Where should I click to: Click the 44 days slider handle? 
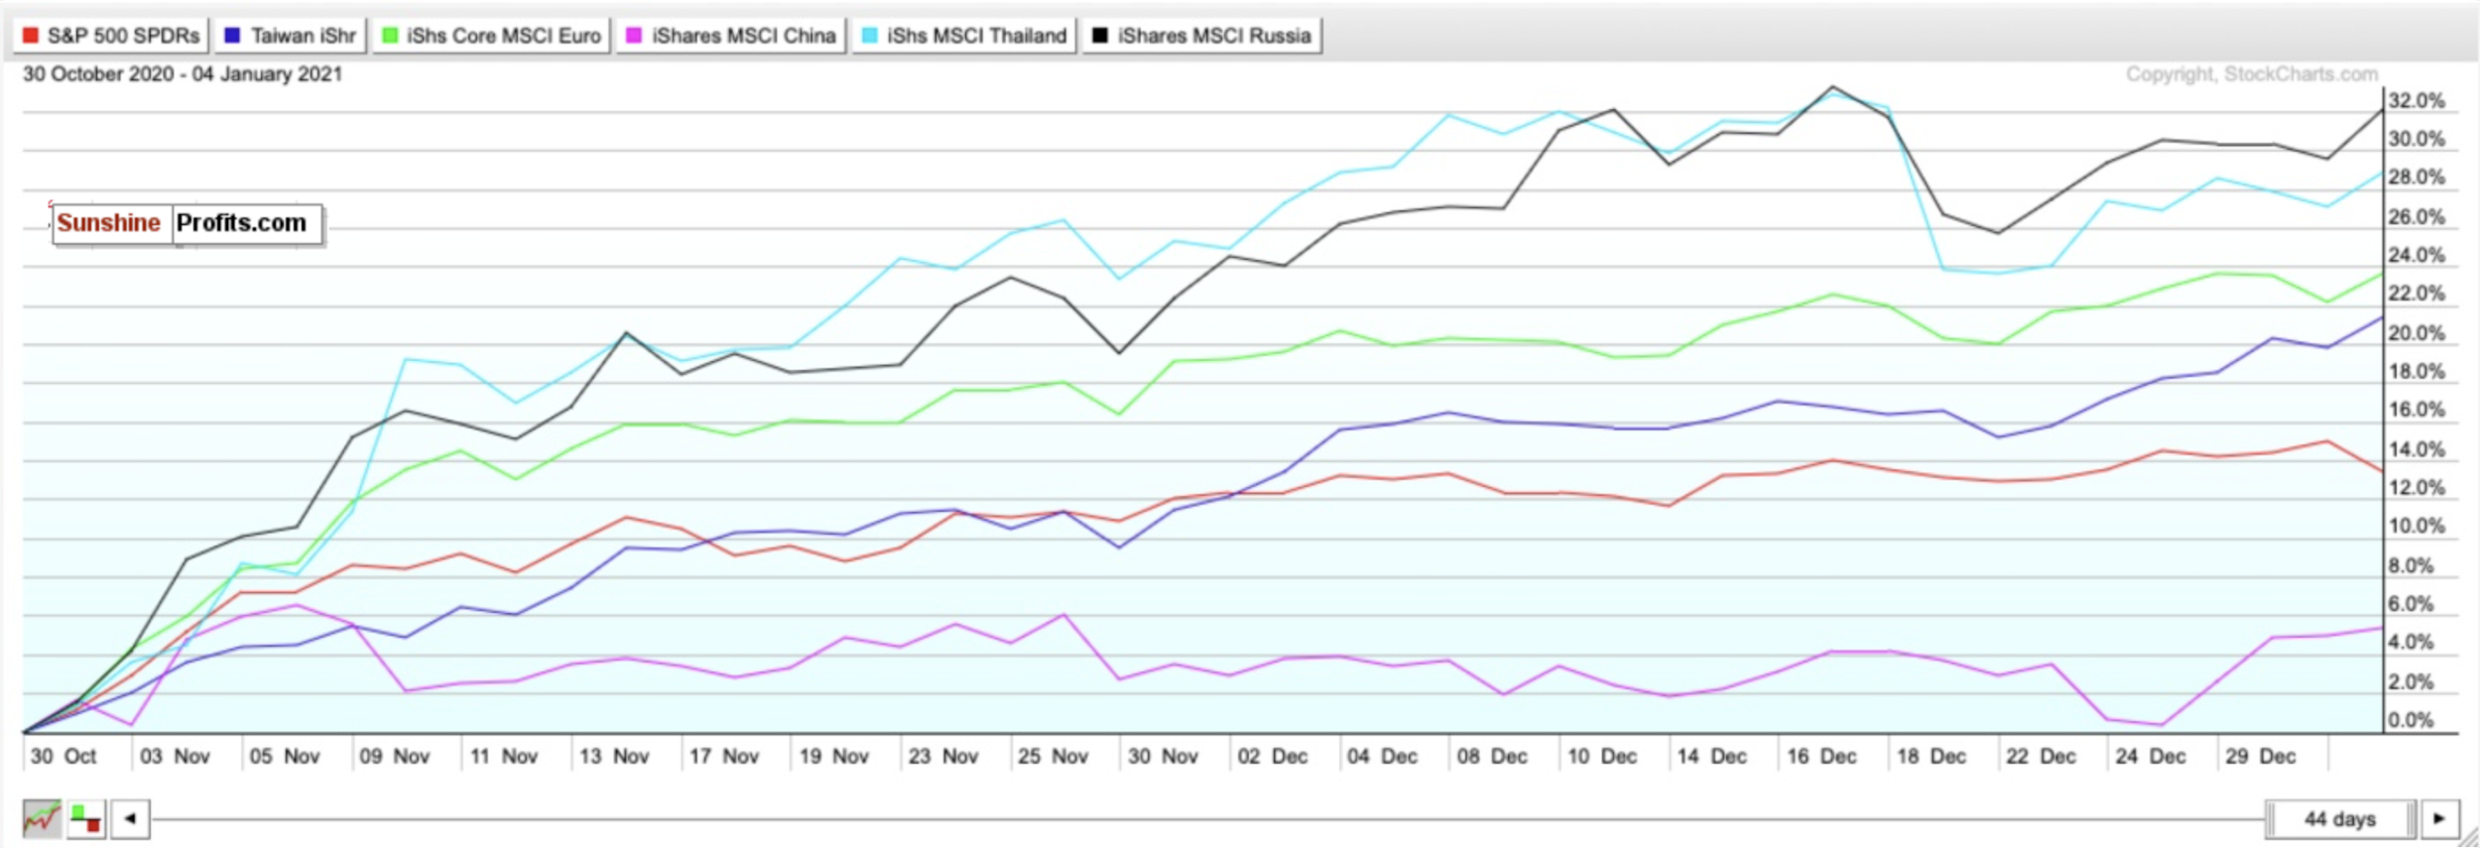click(x=2341, y=819)
